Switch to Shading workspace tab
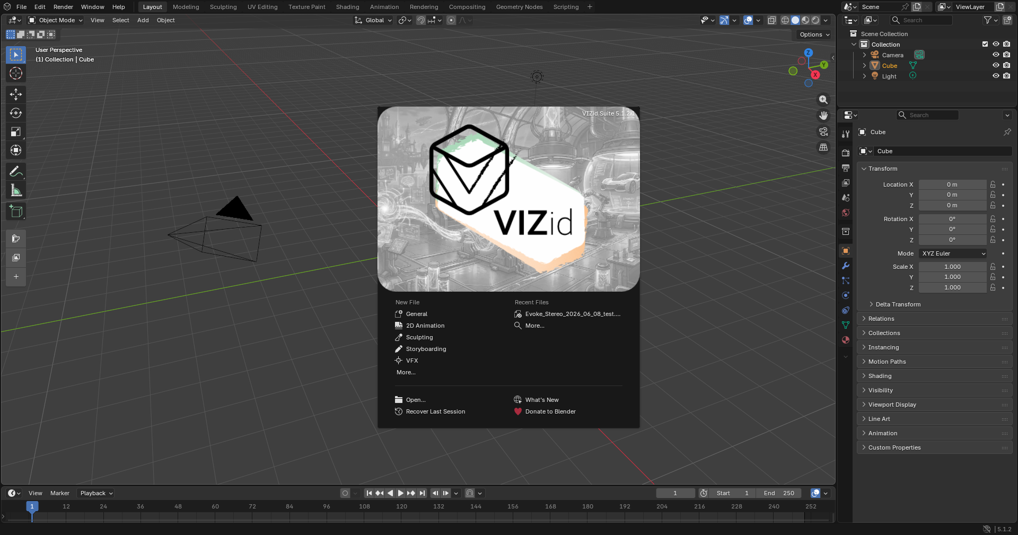Image resolution: width=1018 pixels, height=535 pixels. pos(347,7)
